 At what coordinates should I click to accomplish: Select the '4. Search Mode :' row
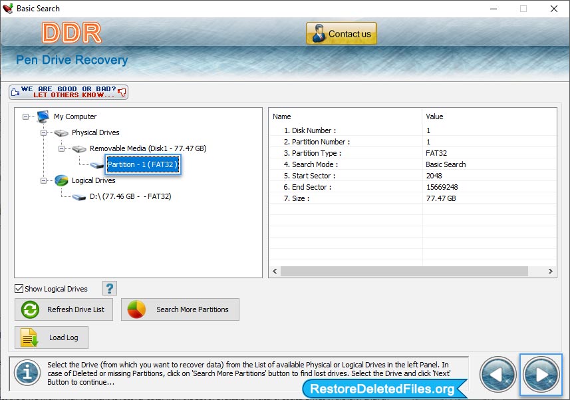(x=413, y=164)
